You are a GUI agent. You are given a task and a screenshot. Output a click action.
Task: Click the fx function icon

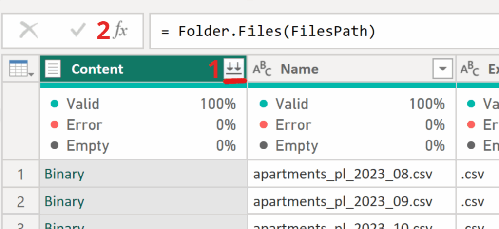click(120, 31)
